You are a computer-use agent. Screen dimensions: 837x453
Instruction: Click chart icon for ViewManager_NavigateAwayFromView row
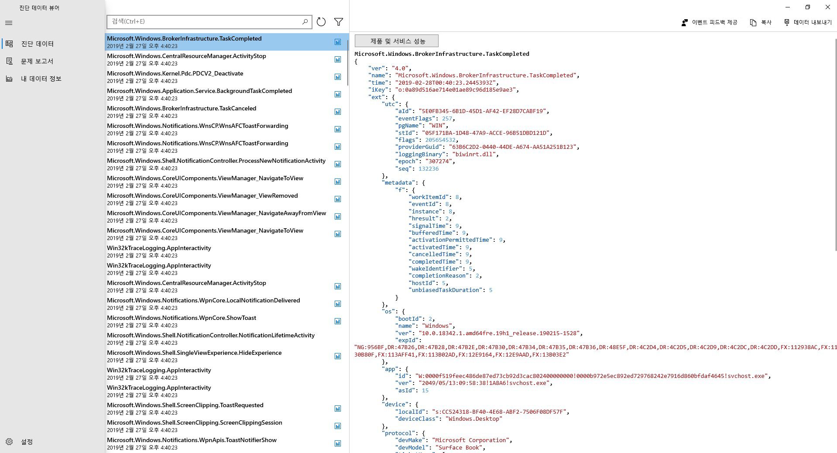click(x=338, y=216)
